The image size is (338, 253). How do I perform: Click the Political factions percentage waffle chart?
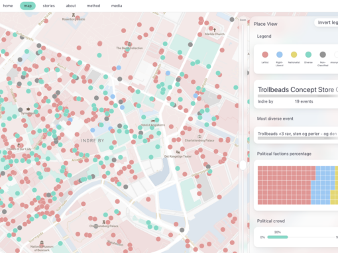[x=298, y=185]
